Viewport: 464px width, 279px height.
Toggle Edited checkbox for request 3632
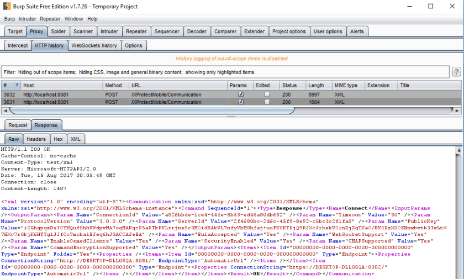pyautogui.click(x=267, y=94)
